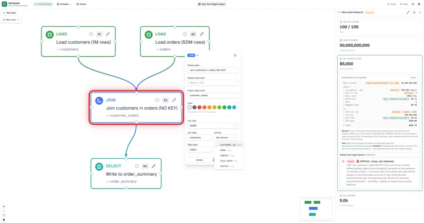Open settings gear in top bar

point(419,4)
